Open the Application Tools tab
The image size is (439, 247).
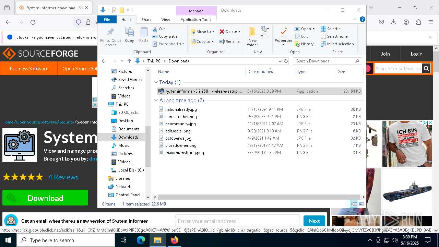click(x=196, y=20)
